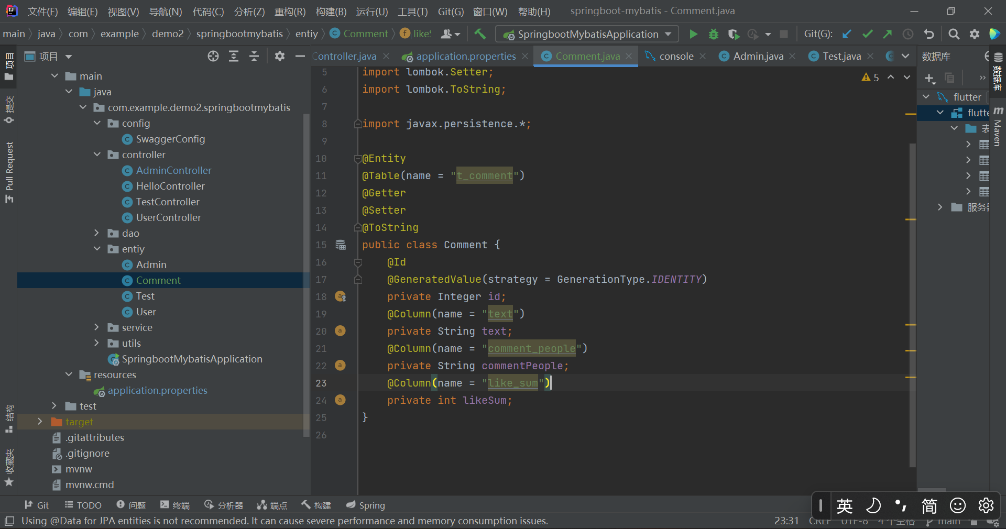Switch to Test.java editor tab

841,56
